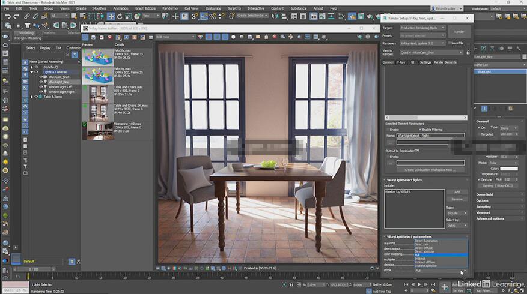Toggle visibility eye of VRayCam_Shot
527x294 pixels.
click(x=41, y=77)
